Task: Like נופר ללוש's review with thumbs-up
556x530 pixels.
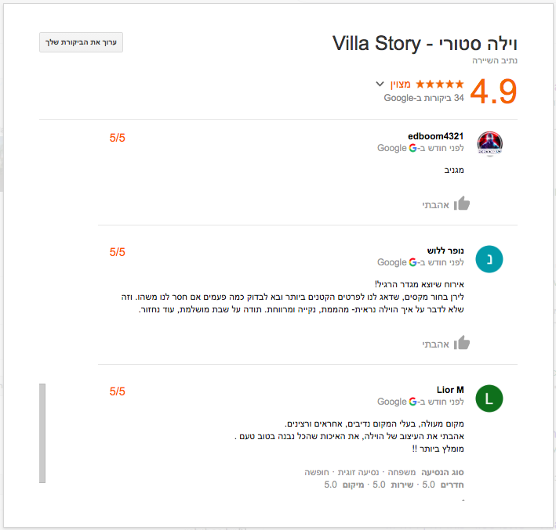Action: 462,342
